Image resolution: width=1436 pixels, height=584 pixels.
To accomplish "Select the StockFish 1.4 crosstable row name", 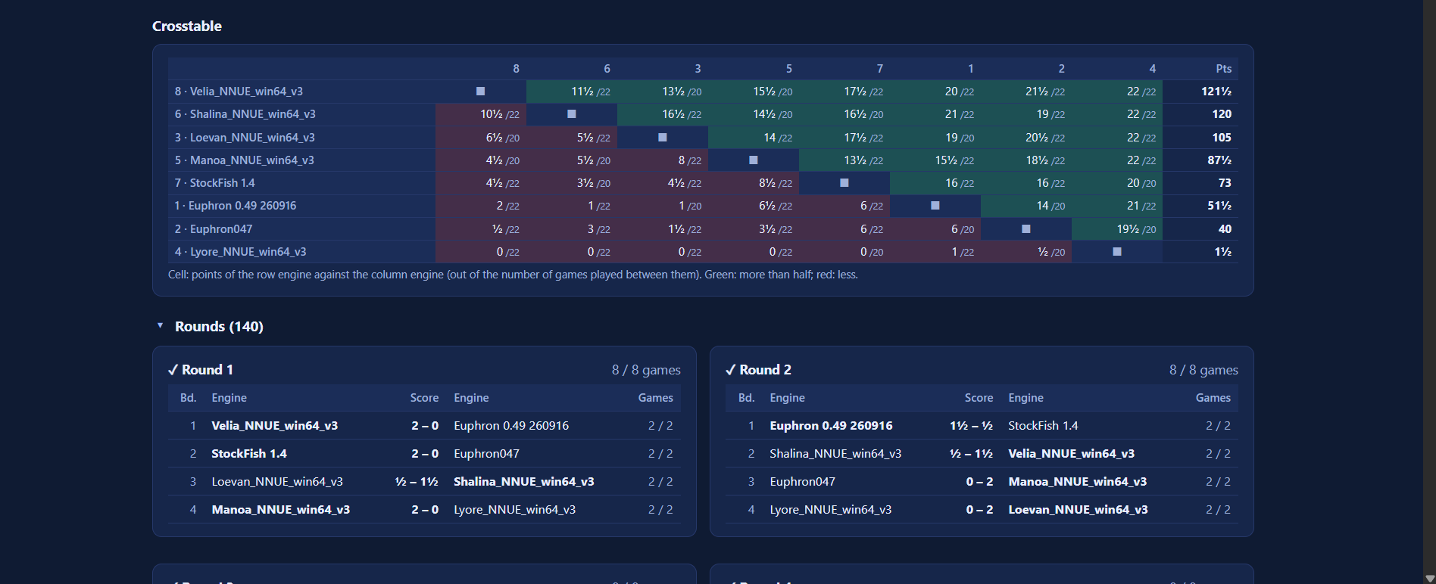I will point(214,183).
